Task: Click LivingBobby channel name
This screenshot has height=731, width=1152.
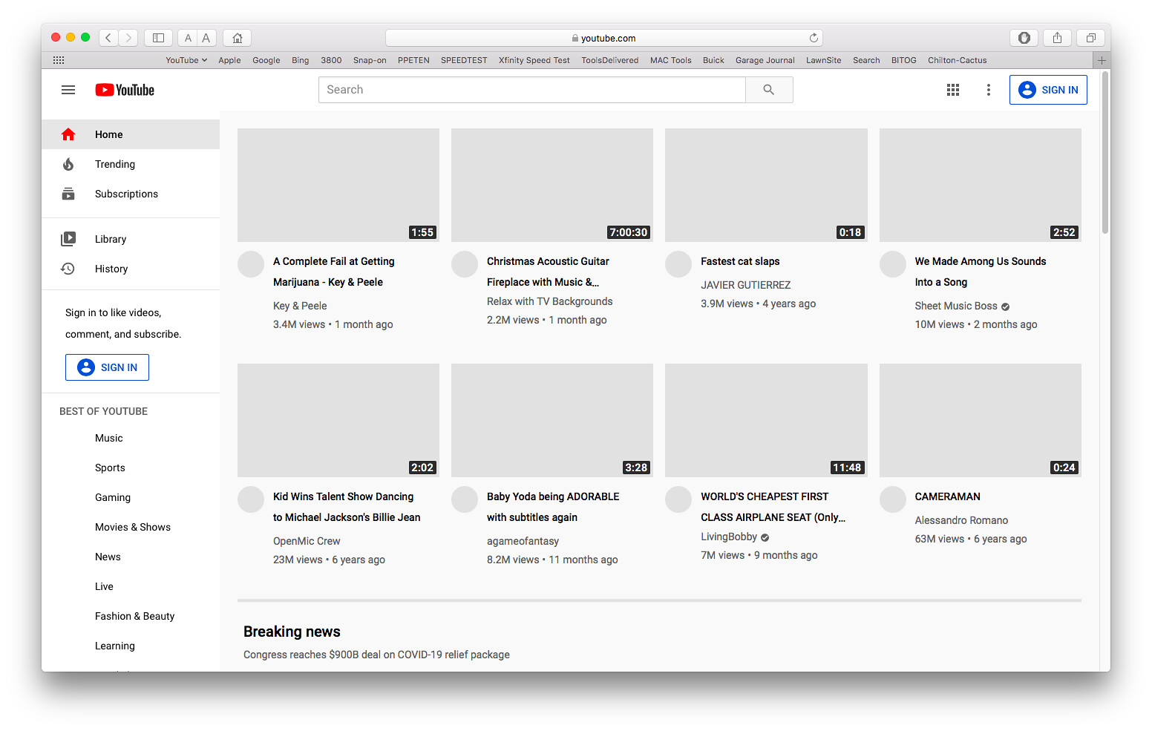Action: click(729, 537)
